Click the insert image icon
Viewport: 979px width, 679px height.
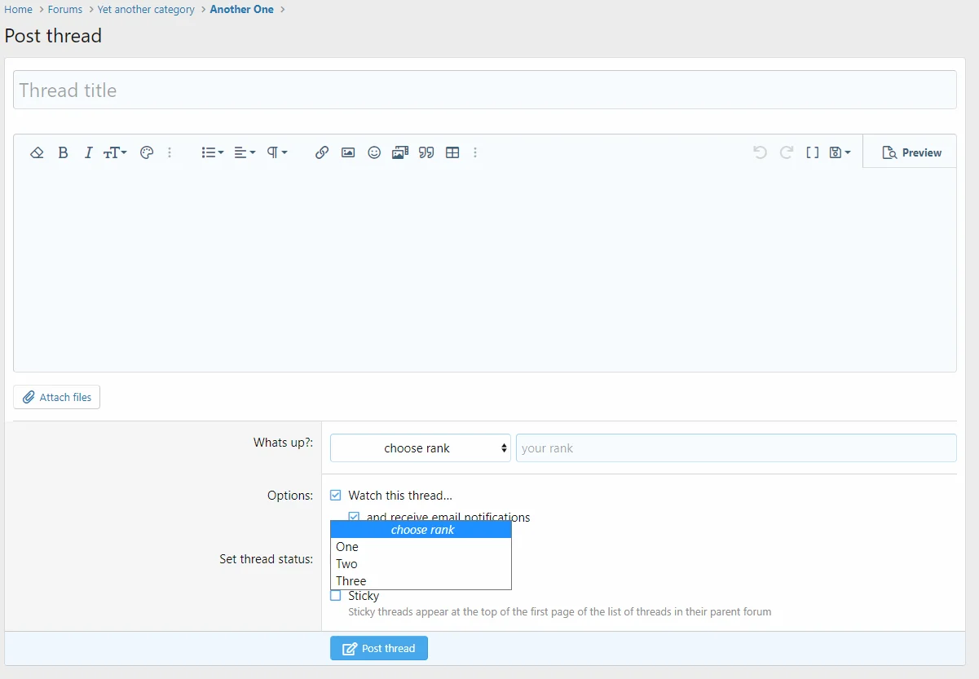pyautogui.click(x=348, y=152)
